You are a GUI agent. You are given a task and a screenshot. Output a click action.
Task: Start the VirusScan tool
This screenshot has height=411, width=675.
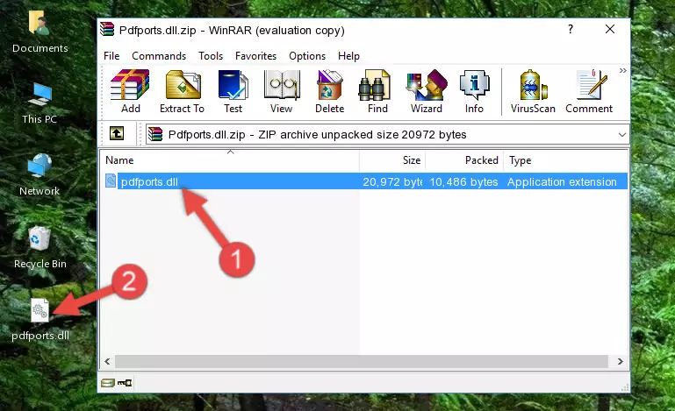point(533,91)
